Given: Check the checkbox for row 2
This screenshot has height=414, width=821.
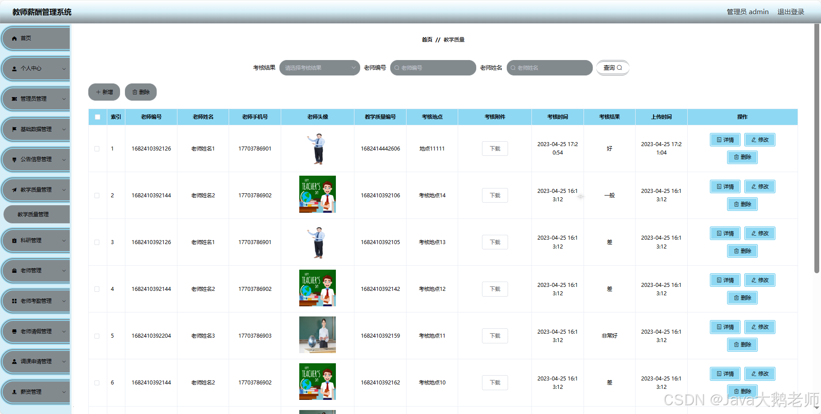Looking at the screenshot, I should pyautogui.click(x=97, y=196).
